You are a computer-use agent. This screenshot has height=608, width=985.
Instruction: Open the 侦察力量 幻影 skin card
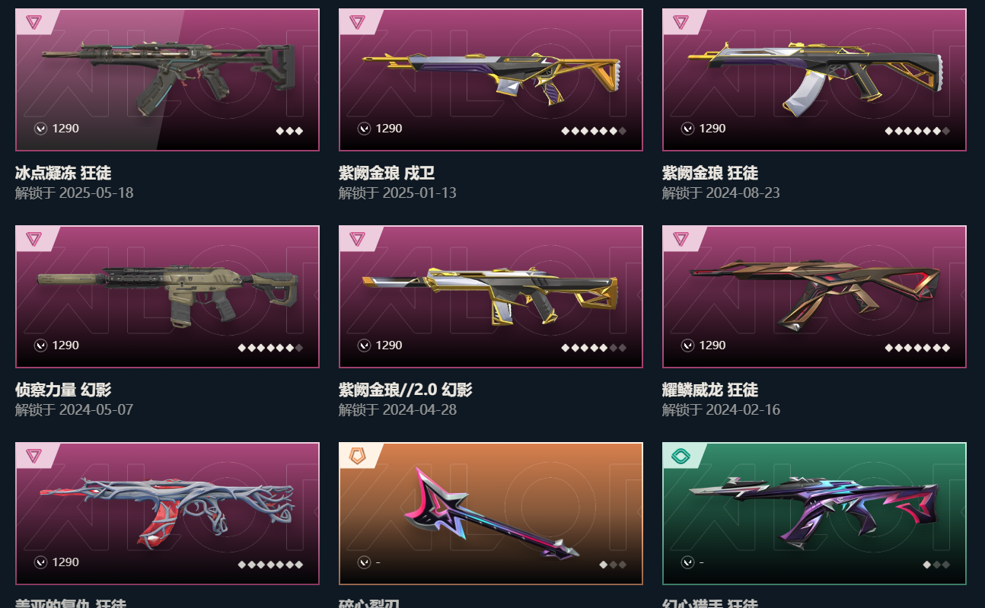(x=167, y=297)
